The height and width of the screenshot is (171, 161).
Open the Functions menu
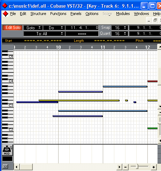[58, 14]
